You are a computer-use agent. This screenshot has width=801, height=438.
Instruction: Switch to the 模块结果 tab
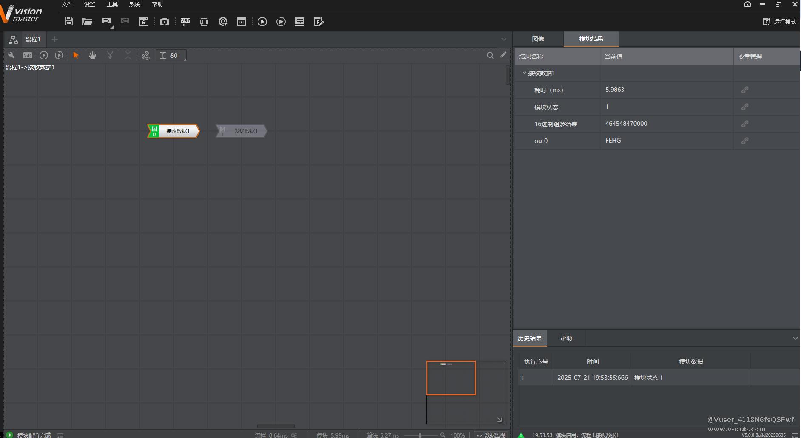(x=591, y=39)
